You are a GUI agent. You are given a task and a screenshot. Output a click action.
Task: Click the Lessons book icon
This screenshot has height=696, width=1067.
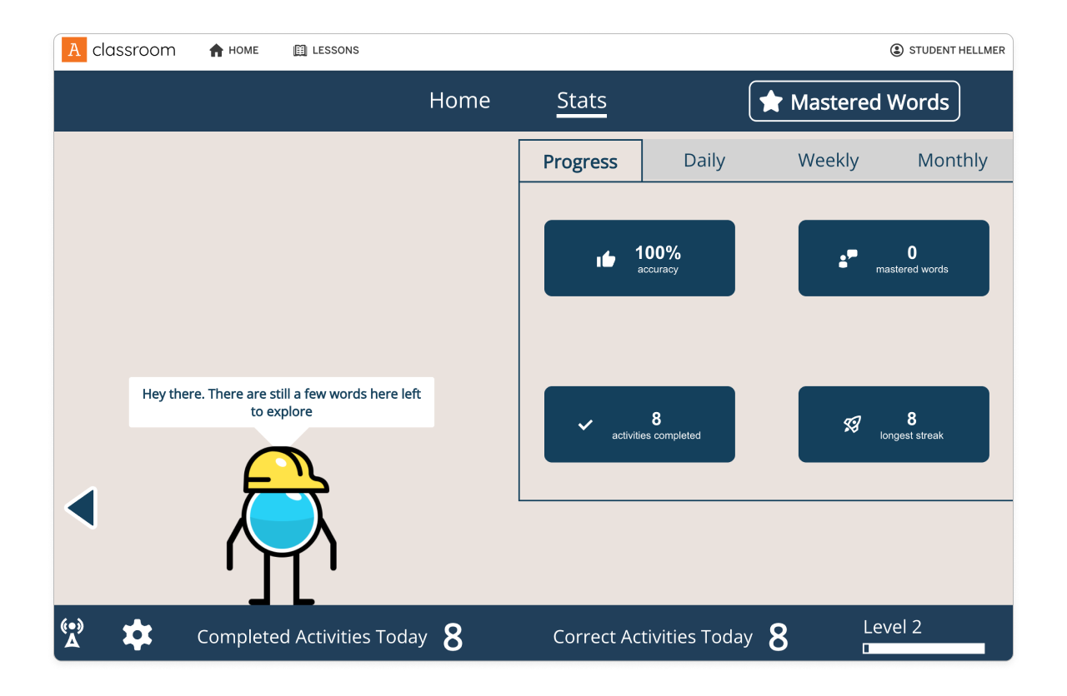[298, 50]
